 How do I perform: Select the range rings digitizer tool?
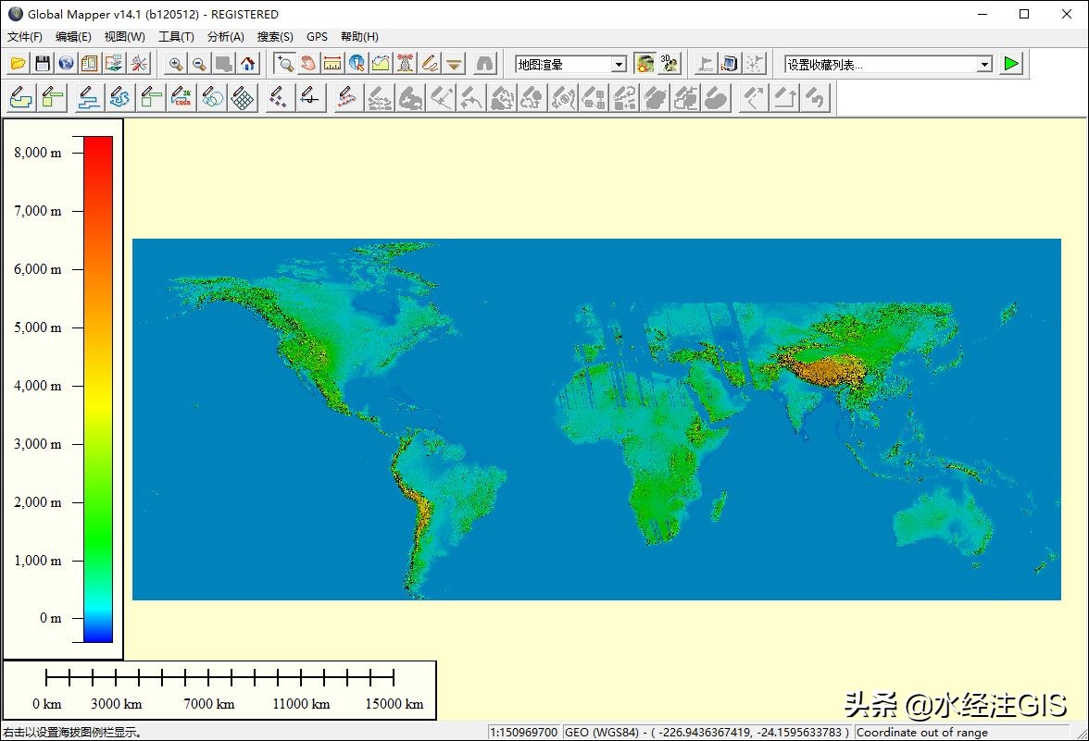pos(212,98)
